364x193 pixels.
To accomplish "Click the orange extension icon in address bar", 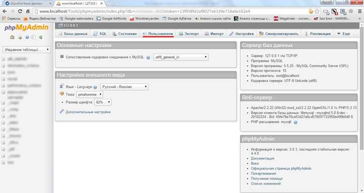I will 311,11.
